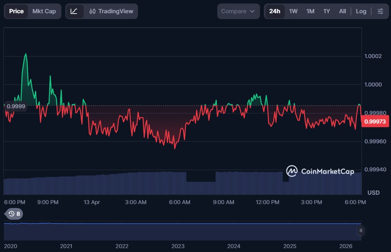
Task: Click the red 0.99973 current price label
Action: click(375, 122)
